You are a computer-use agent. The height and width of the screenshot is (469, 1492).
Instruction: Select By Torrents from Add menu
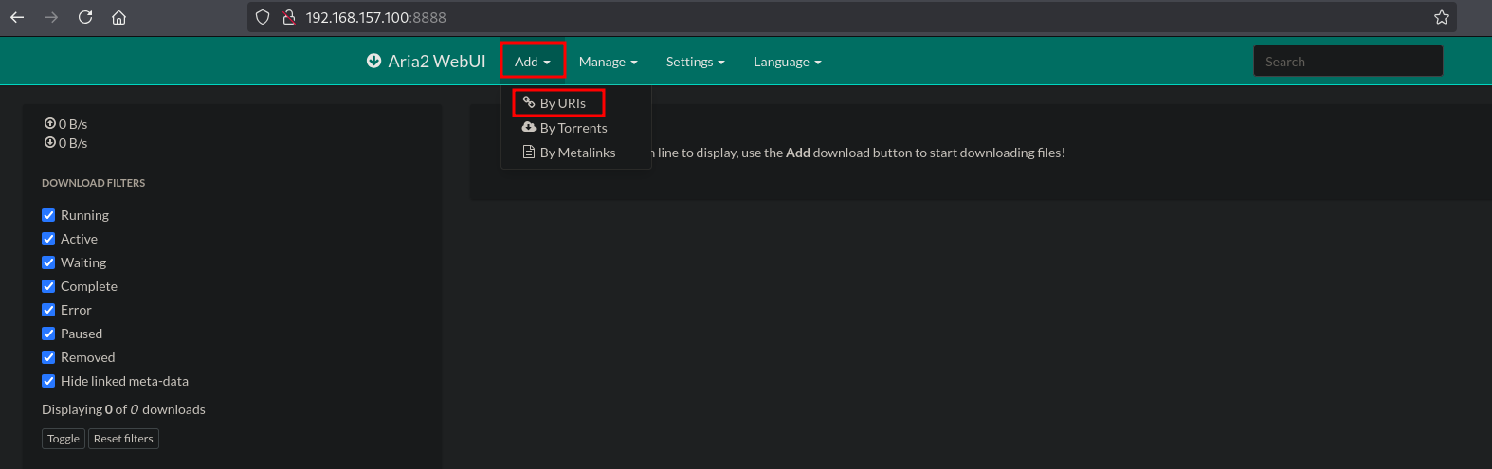[573, 128]
